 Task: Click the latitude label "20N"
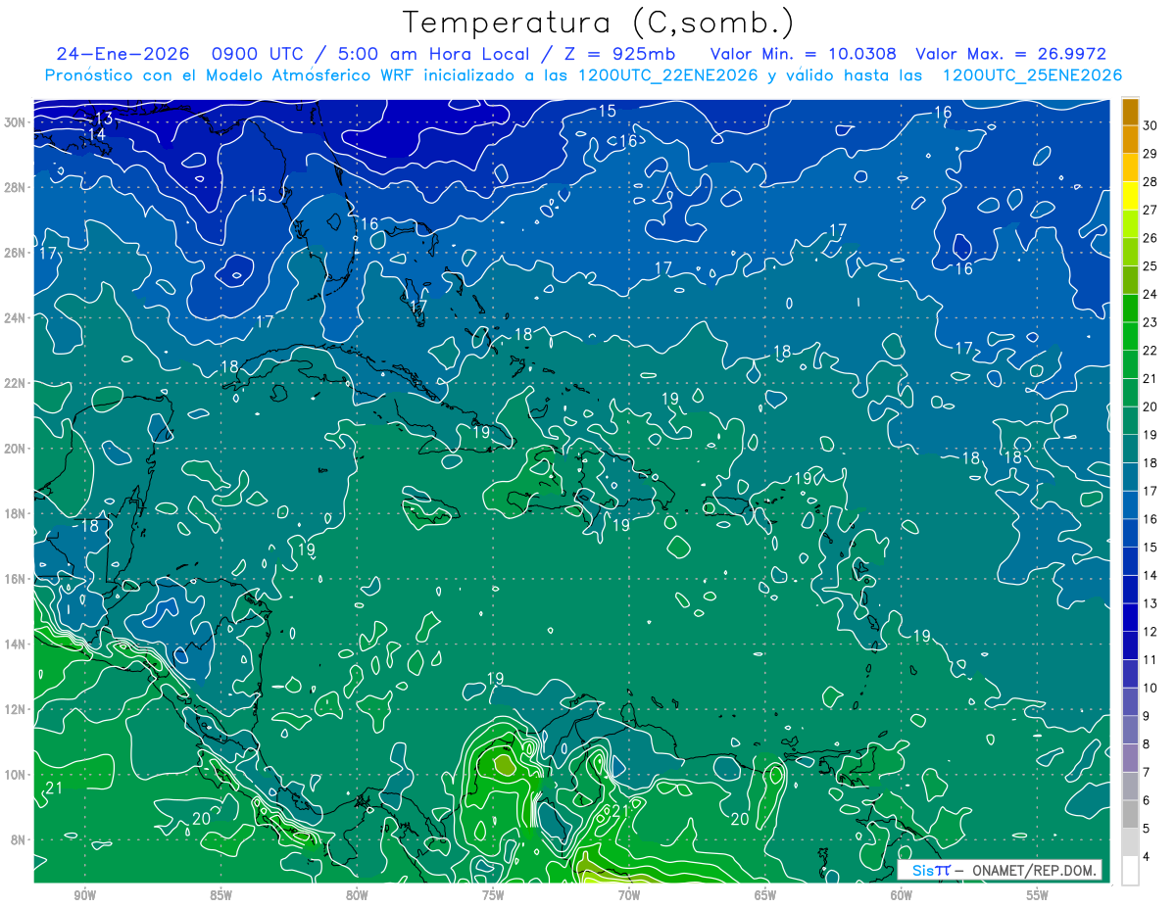tap(15, 448)
